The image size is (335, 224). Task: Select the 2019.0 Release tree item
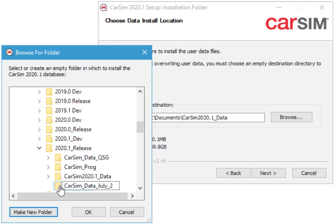pyautogui.click(x=73, y=101)
